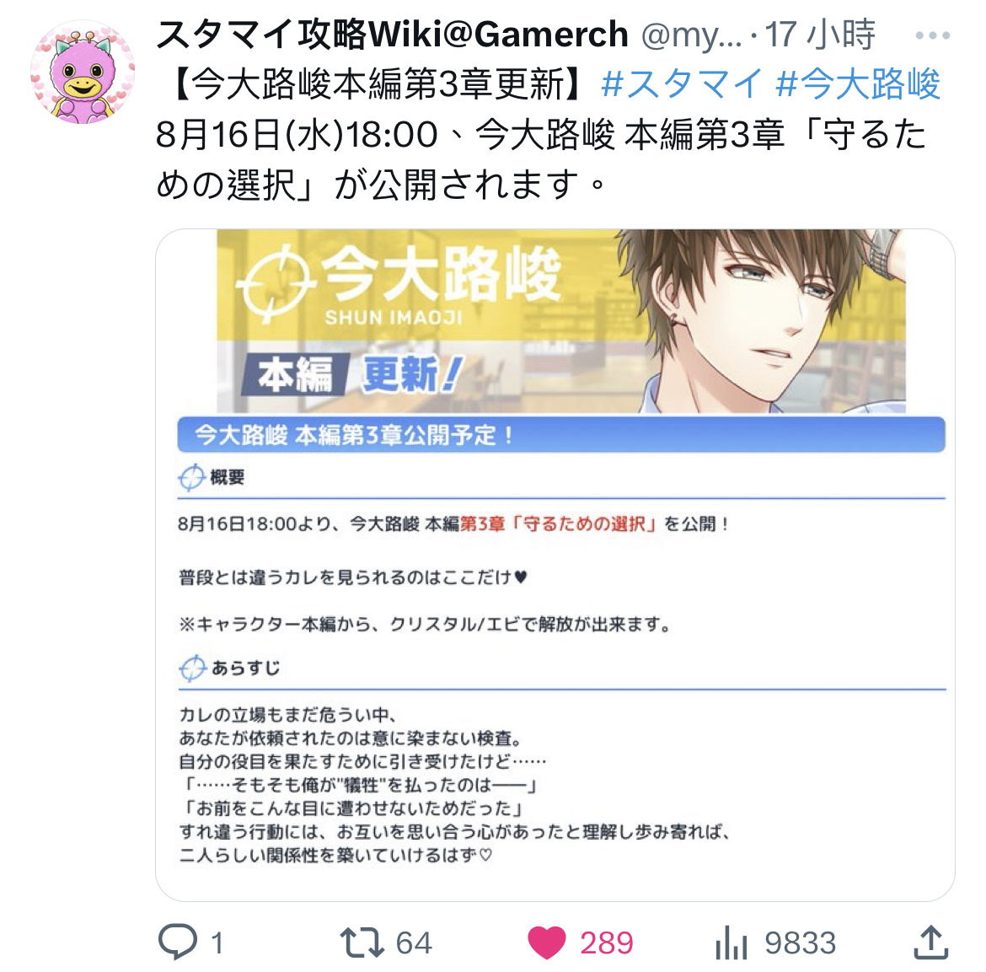The height and width of the screenshot is (972, 986).
Task: Open the pink mascot profile avatar
Action: [x=83, y=71]
